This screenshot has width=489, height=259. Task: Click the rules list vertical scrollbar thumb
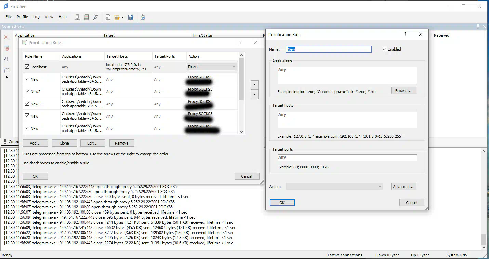(242, 79)
